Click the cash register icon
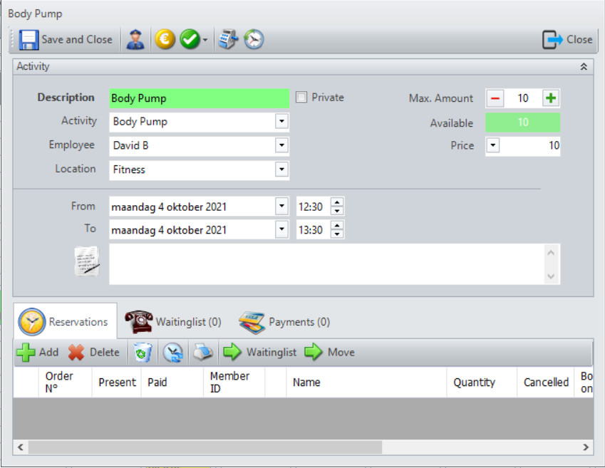The height and width of the screenshot is (468, 605). click(x=228, y=40)
